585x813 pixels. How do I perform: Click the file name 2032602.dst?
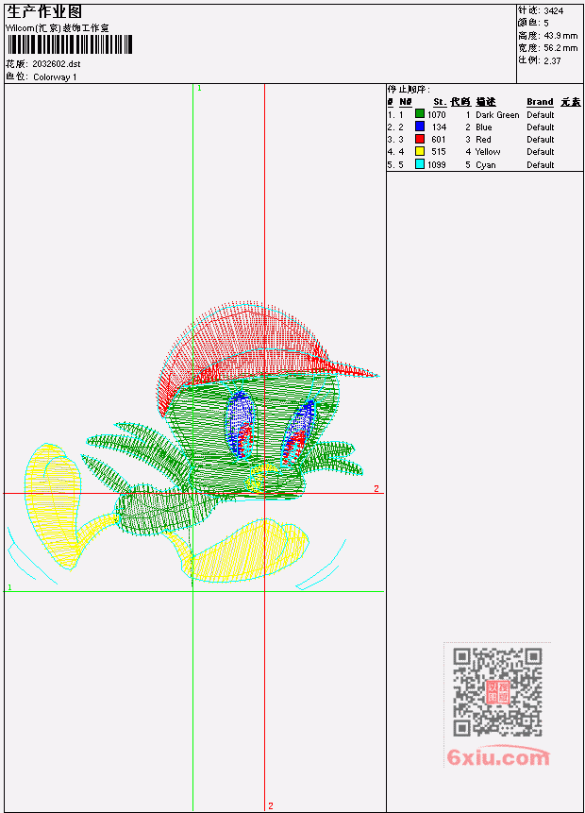click(56, 64)
